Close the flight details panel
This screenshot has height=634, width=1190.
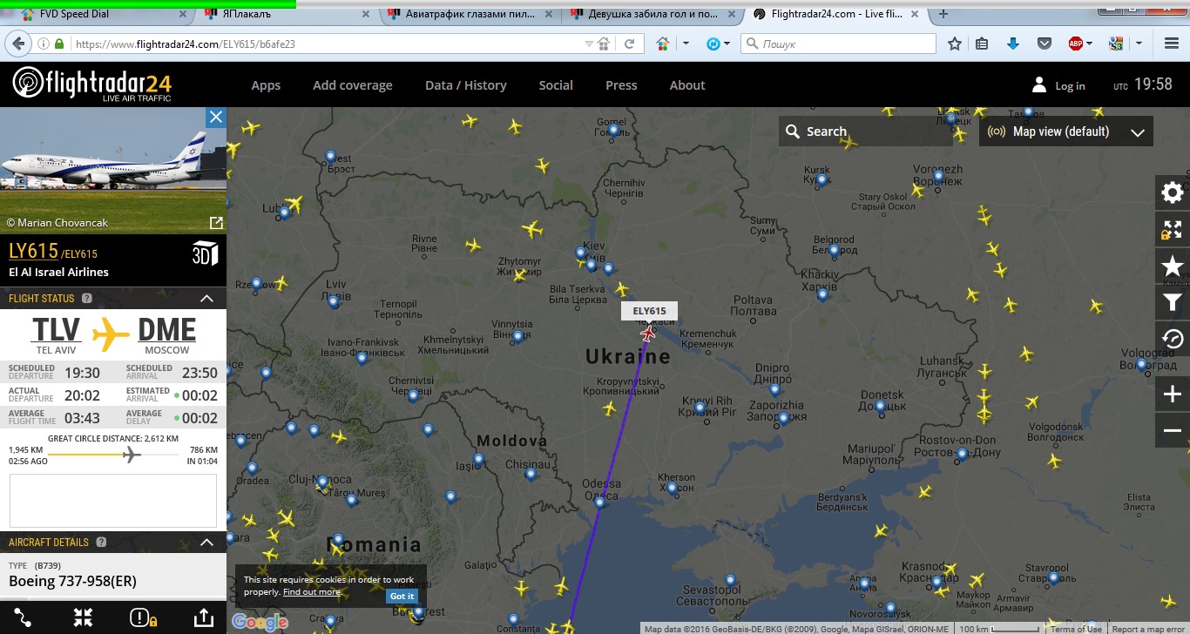216,118
